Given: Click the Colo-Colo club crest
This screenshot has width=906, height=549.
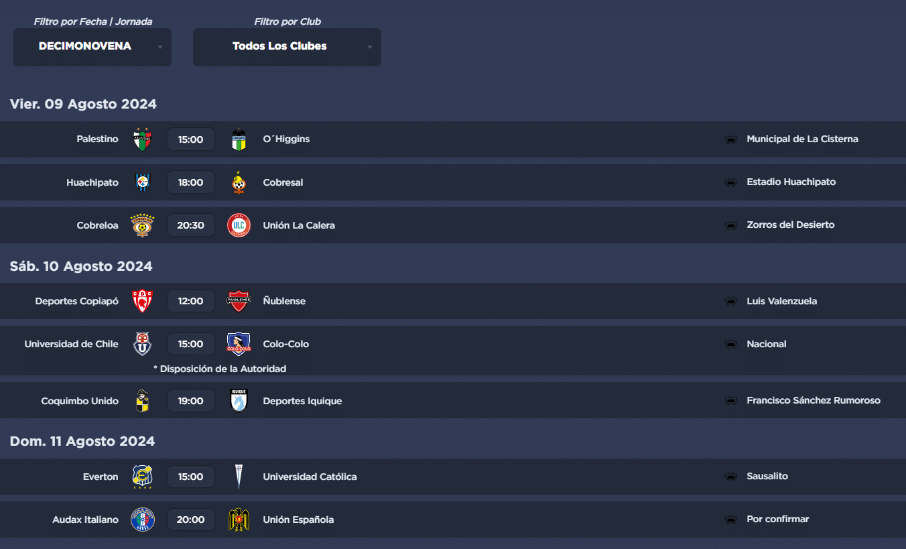Looking at the screenshot, I should (239, 344).
